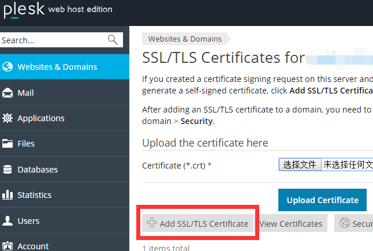Screen dimensions: 373x251
Task: Click the Users person icon
Action: [8, 220]
